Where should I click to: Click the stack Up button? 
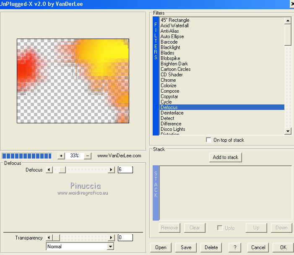pyautogui.click(x=256, y=228)
